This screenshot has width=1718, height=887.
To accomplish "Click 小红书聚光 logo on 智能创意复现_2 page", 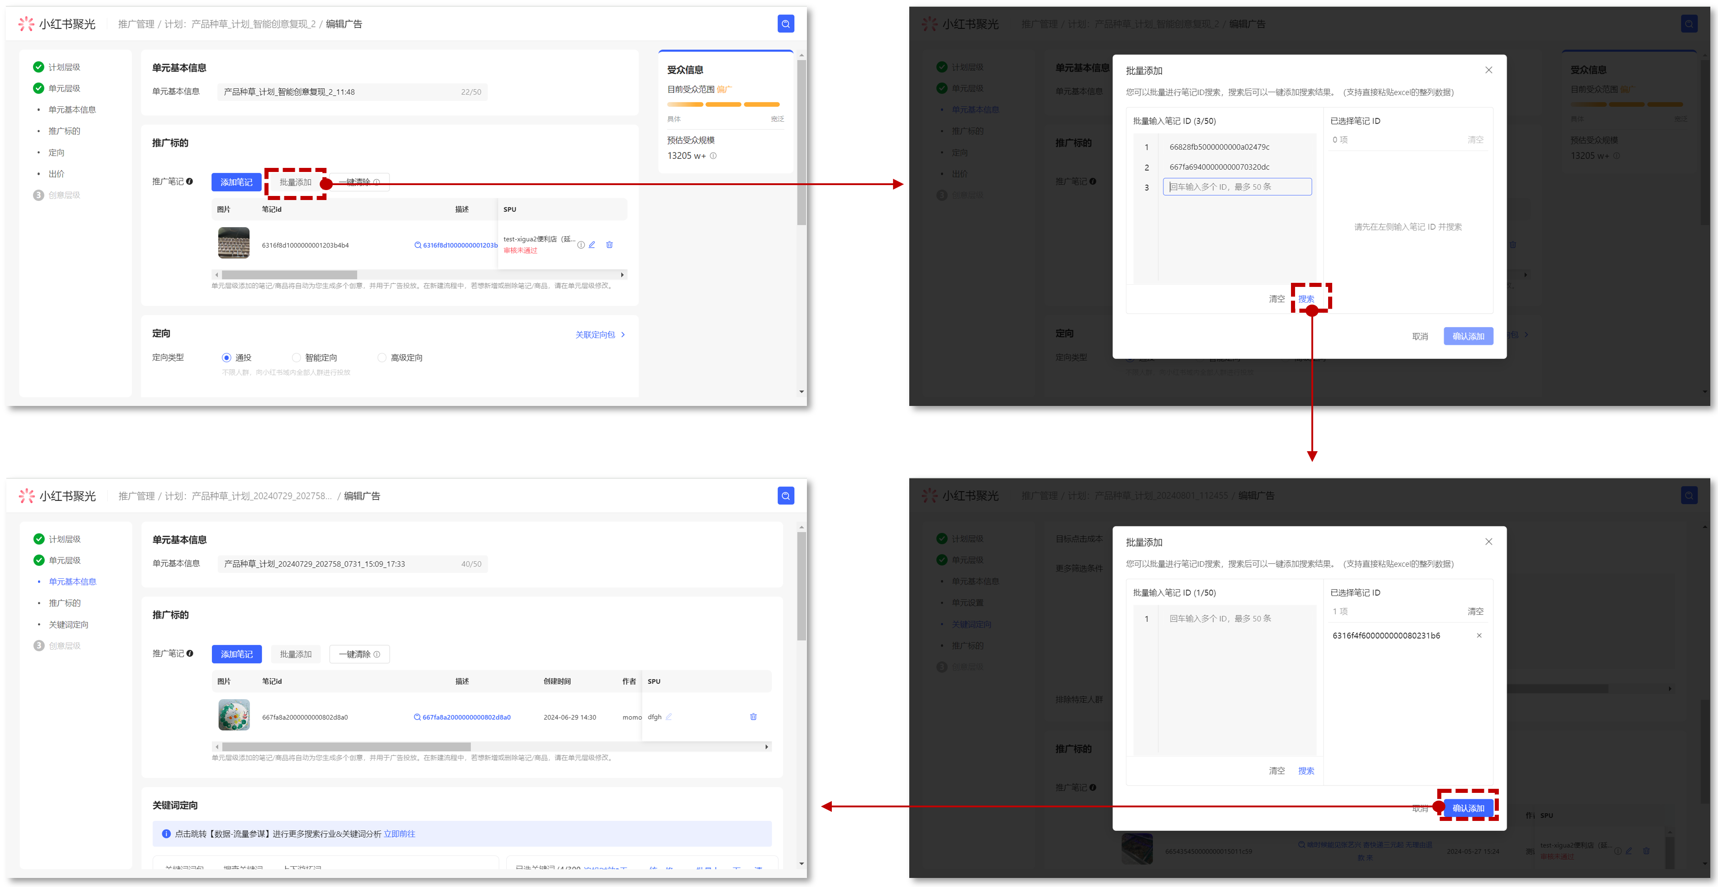I will click(58, 24).
